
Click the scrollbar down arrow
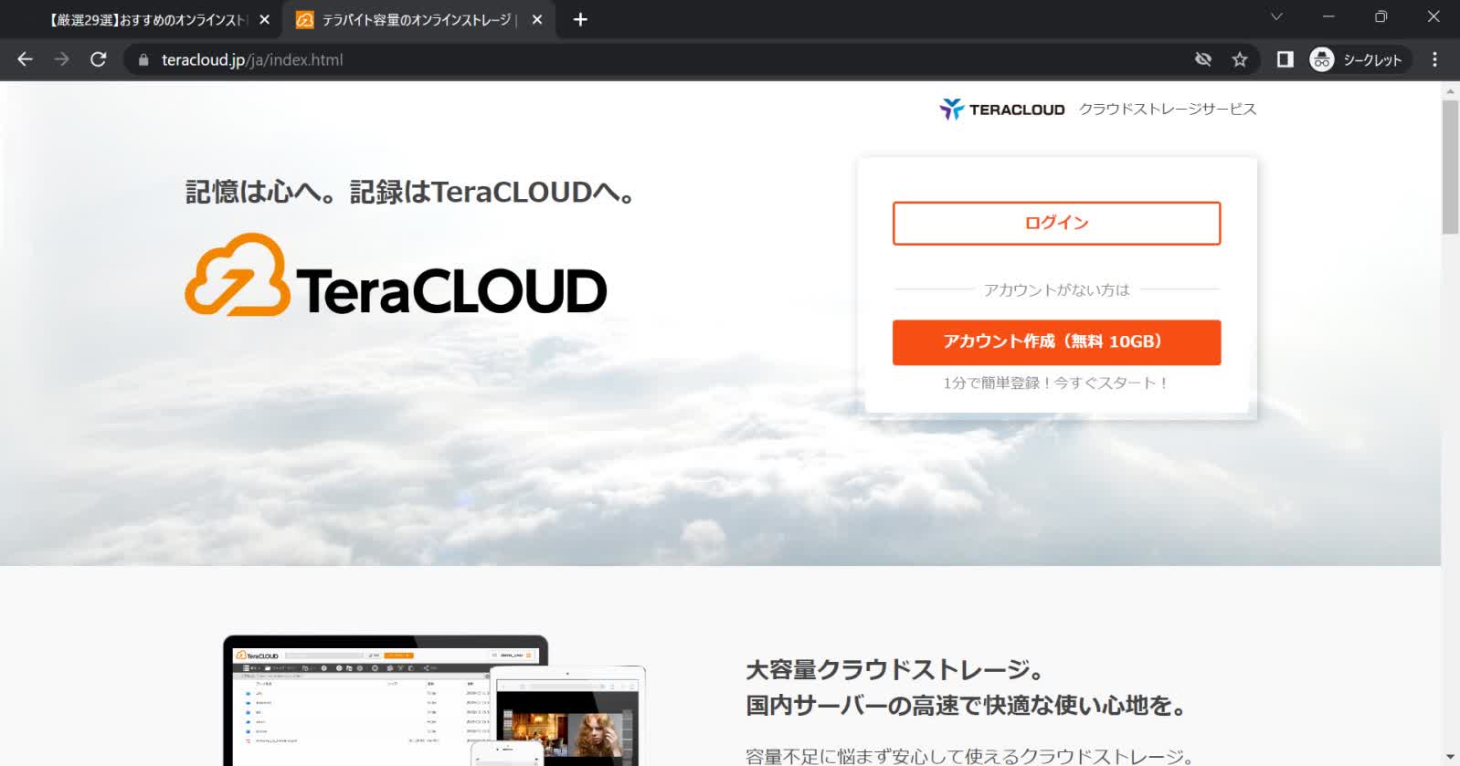[x=1450, y=757]
